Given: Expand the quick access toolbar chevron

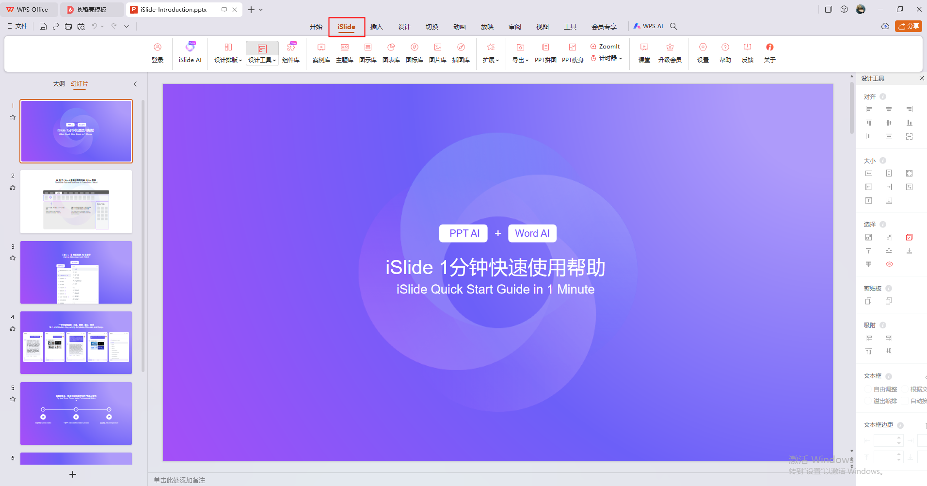Looking at the screenshot, I should pos(127,26).
